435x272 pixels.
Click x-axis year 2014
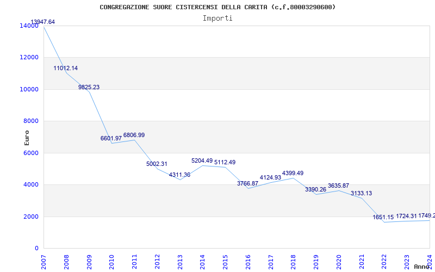click(203, 262)
